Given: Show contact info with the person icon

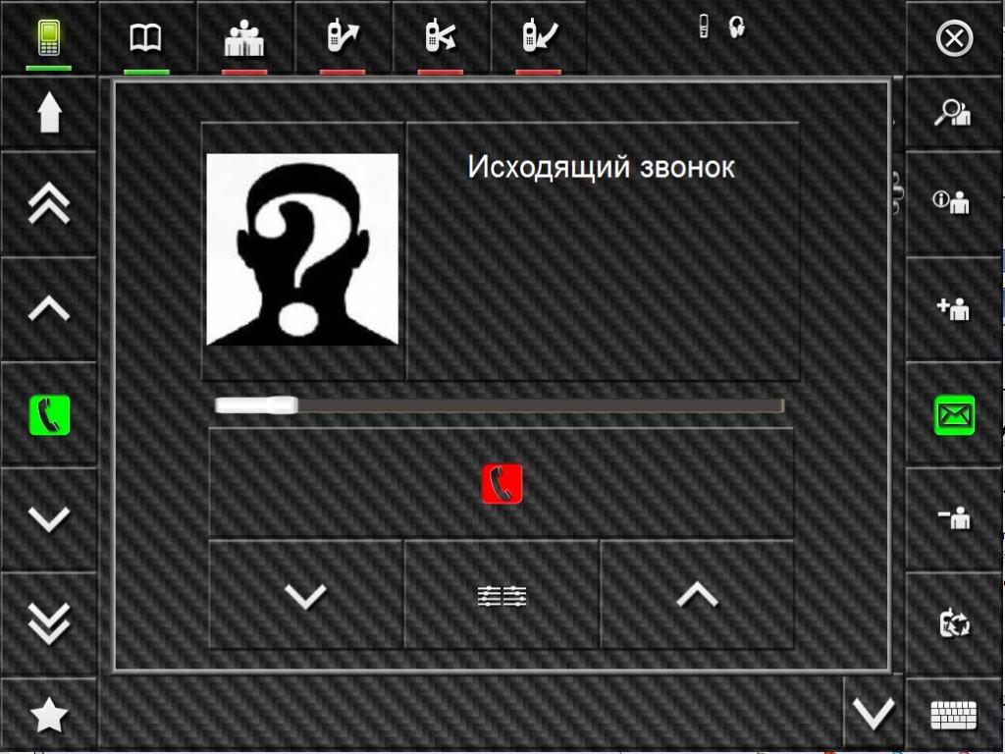Looking at the screenshot, I should pos(951,202).
